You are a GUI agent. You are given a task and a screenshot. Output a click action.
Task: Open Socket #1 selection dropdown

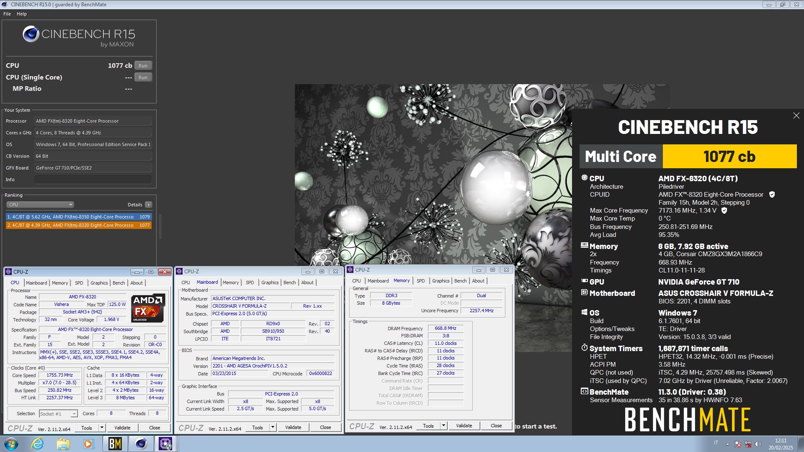click(58, 413)
